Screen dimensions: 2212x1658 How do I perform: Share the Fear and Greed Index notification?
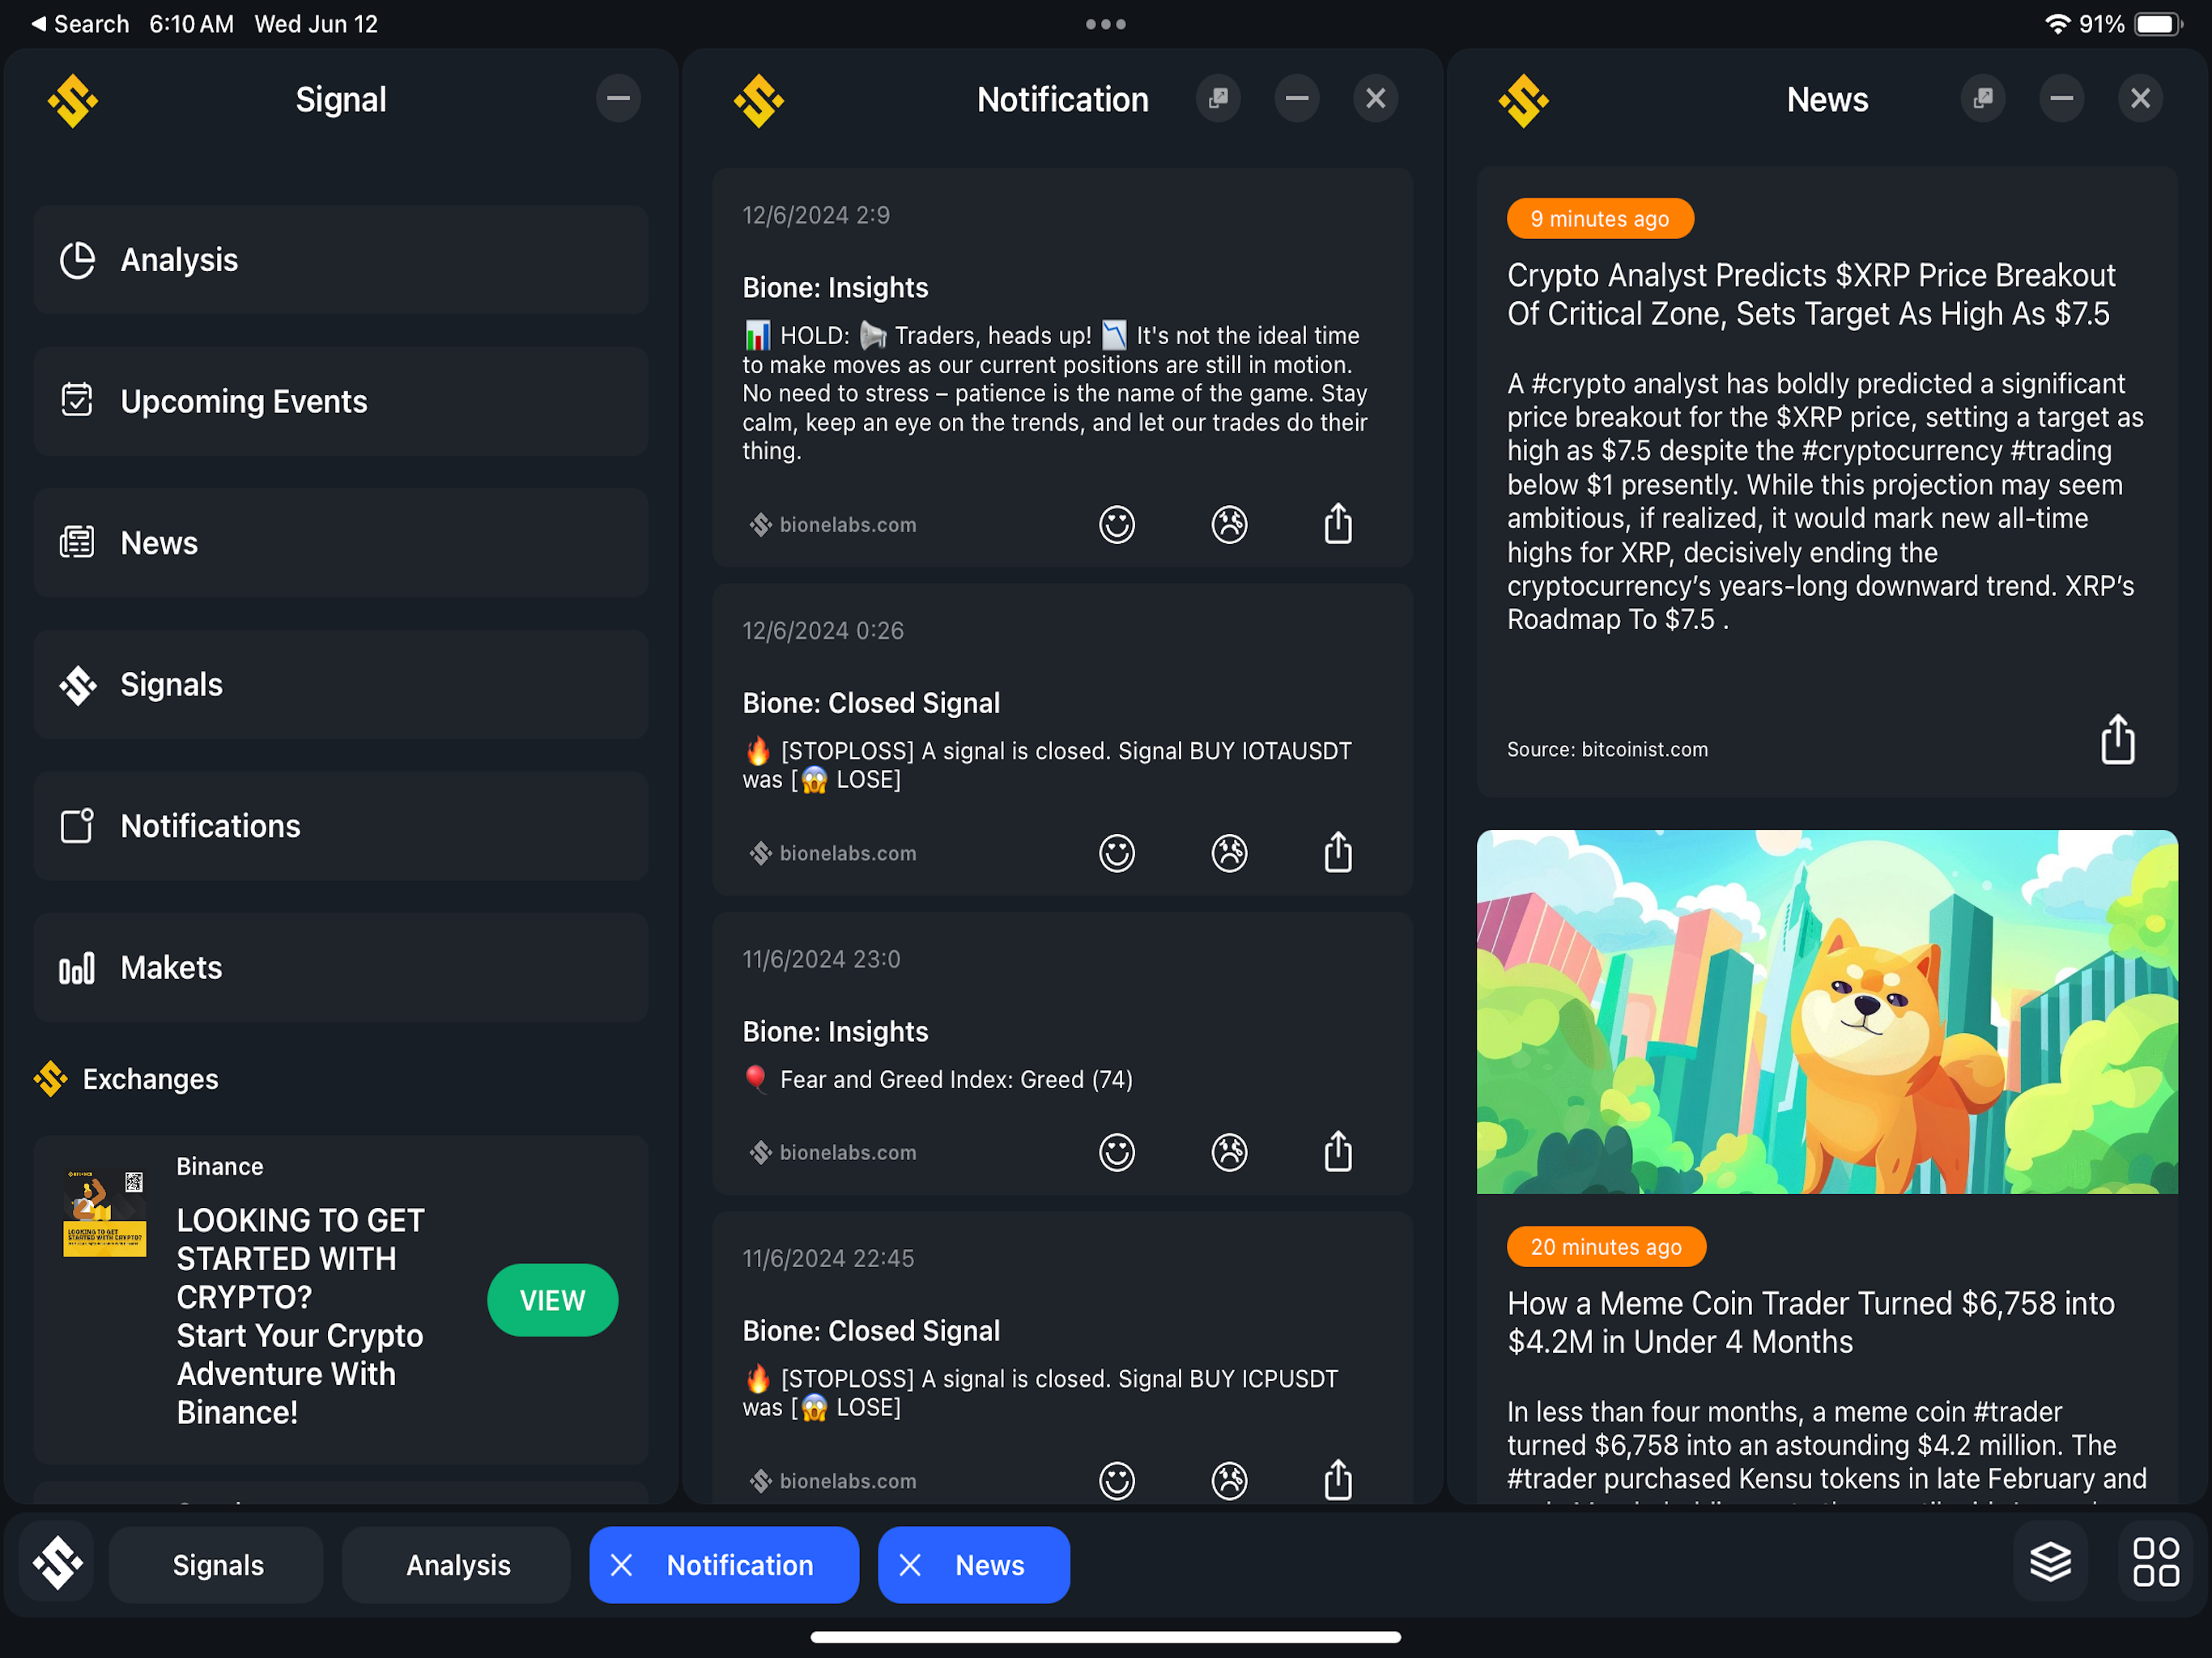[1338, 1151]
